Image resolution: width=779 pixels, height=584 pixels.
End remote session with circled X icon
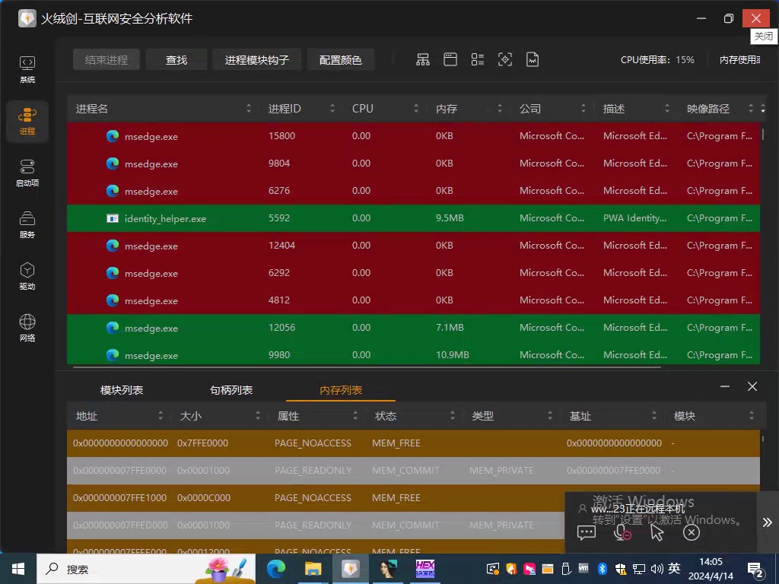click(691, 533)
